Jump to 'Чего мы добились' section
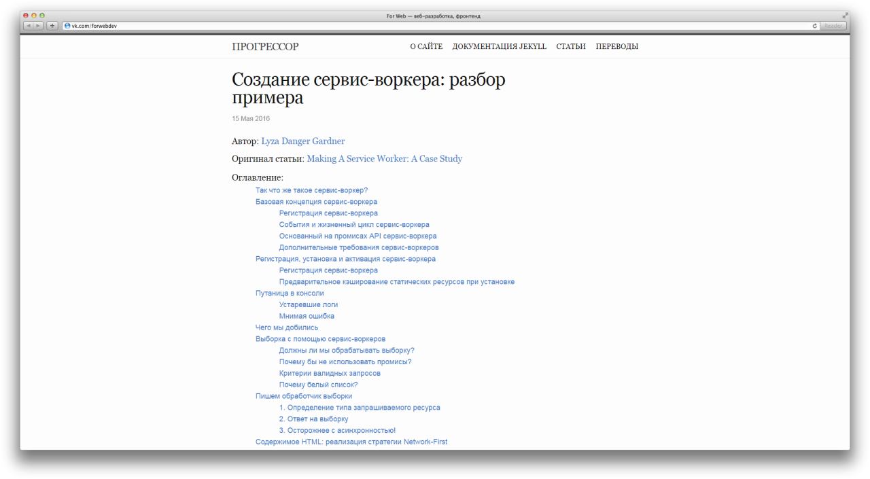Screen dimensions: 870x479 [287, 327]
